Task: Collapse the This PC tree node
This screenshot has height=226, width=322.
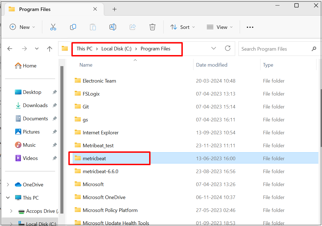Action: [8, 198]
